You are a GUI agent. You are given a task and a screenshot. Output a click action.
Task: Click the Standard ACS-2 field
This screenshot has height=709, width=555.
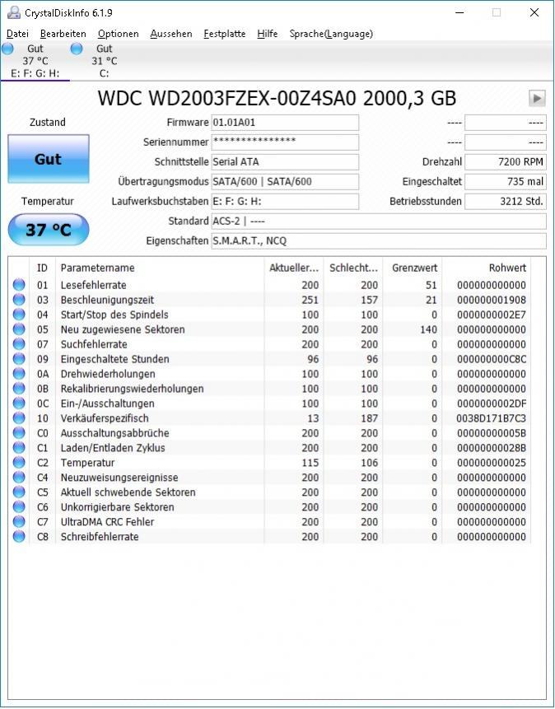tap(379, 222)
